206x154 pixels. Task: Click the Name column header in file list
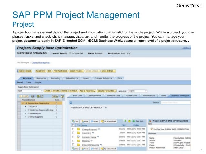coord(85,125)
